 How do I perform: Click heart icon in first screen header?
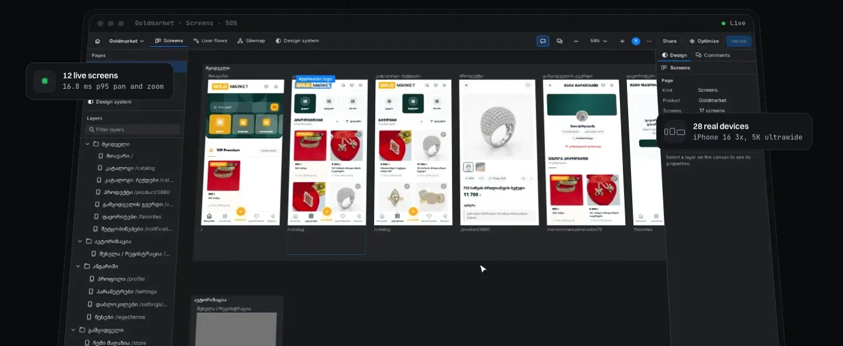click(x=266, y=86)
